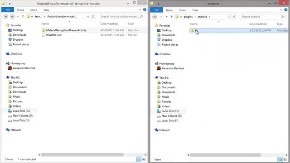This screenshot has height=163, width=290.
Task: Switch to details view in left window
Action: coord(139,159)
